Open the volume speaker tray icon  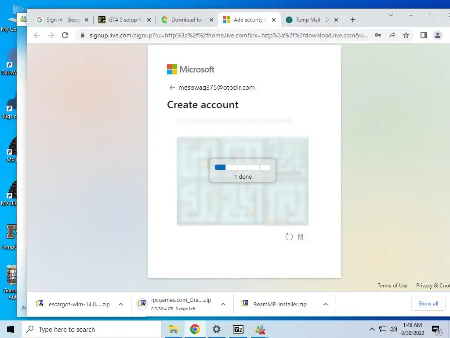(x=393, y=329)
